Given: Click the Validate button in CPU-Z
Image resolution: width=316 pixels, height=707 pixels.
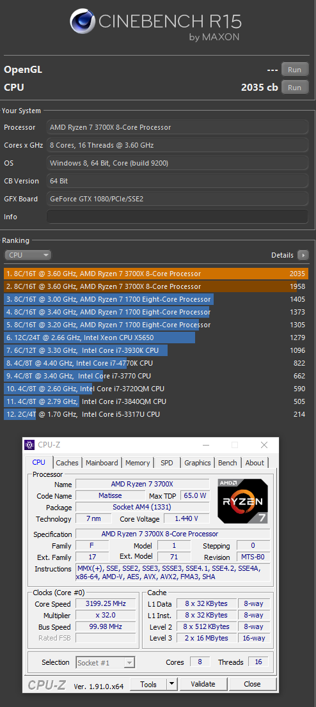Looking at the screenshot, I should (x=203, y=684).
